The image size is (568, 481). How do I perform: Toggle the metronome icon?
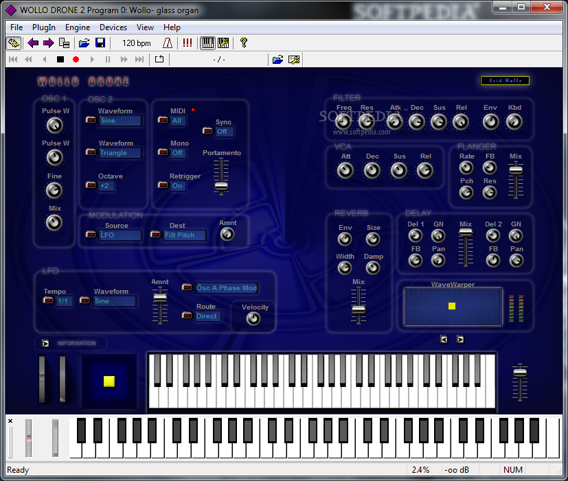[x=168, y=43]
